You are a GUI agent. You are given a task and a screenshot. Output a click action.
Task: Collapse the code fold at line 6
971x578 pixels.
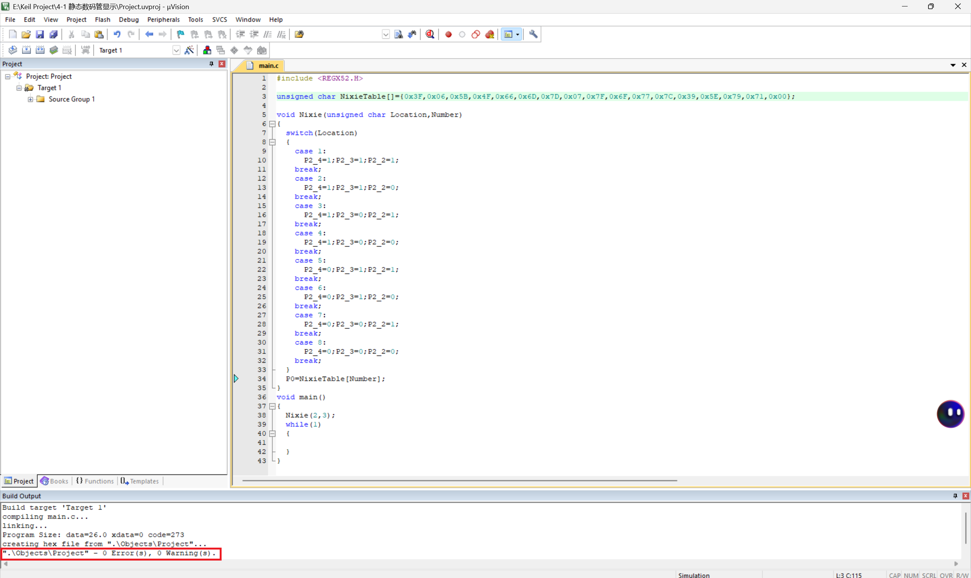272,124
